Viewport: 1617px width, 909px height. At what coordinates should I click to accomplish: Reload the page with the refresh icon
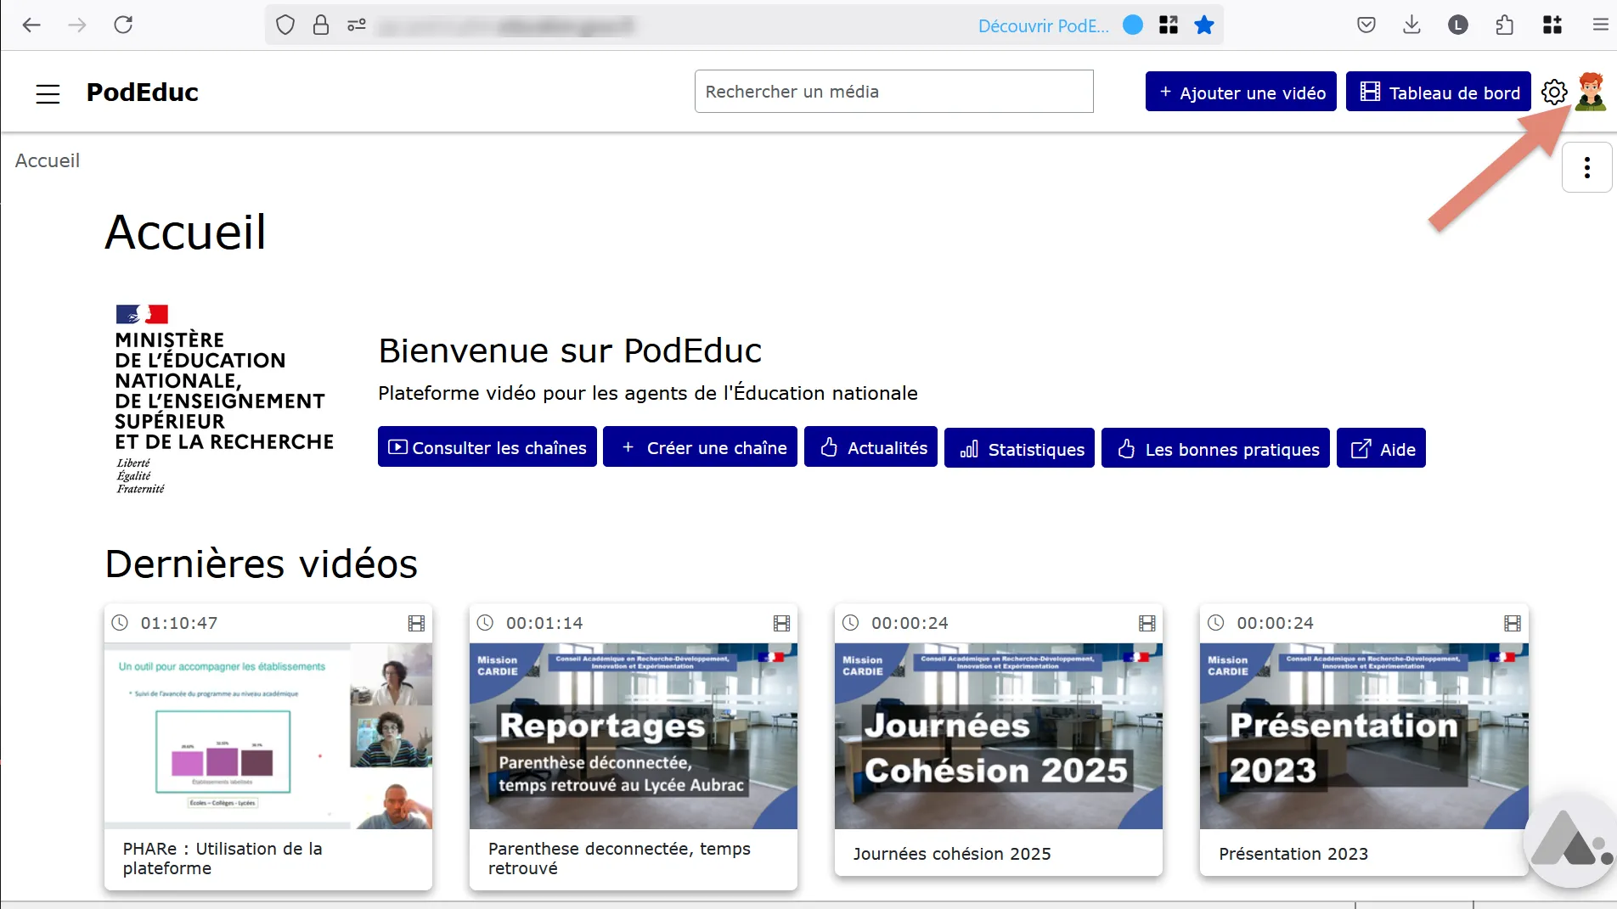123,25
